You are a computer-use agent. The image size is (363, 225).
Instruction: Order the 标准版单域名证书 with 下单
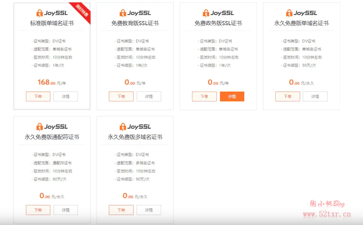(x=38, y=97)
